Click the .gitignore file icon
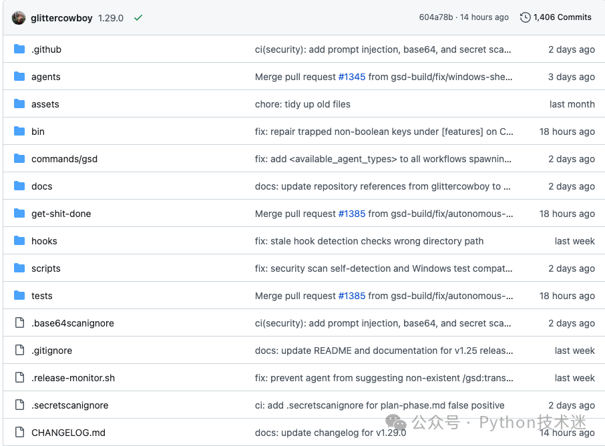The height and width of the screenshot is (446, 605). (19, 350)
